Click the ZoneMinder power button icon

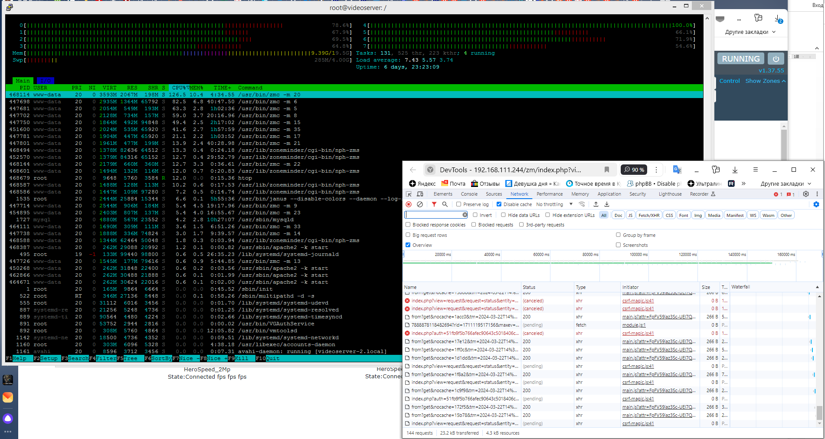pos(776,59)
